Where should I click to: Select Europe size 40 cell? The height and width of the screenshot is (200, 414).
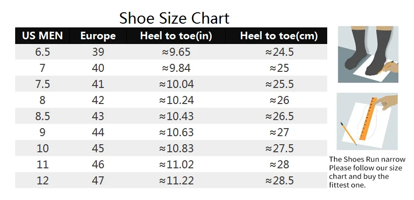point(98,68)
